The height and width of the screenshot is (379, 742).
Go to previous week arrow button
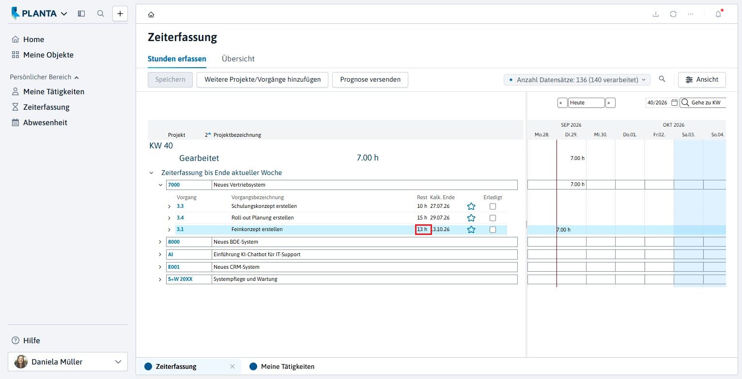click(x=562, y=102)
